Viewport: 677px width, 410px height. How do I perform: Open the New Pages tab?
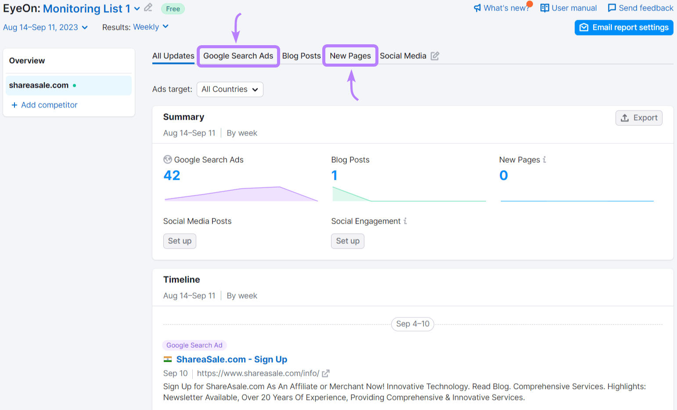point(350,56)
